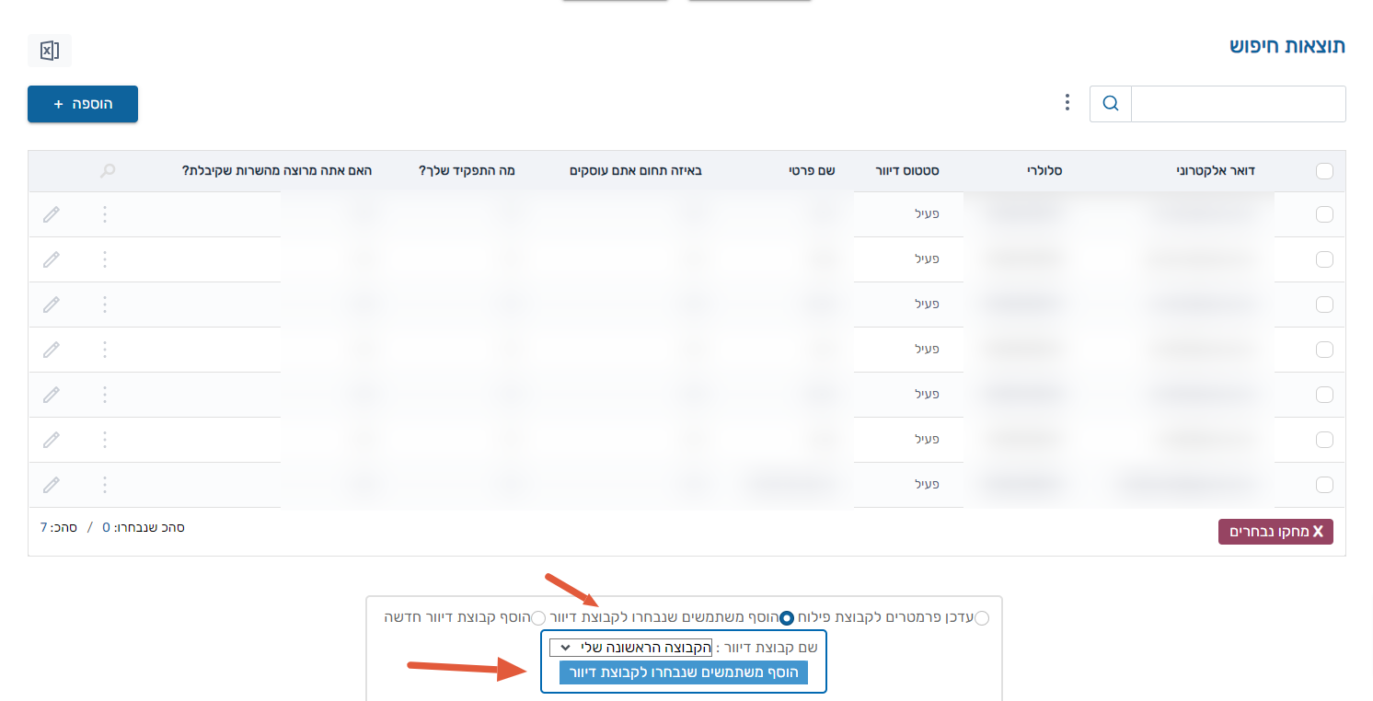1373x701 pixels.
Task: Toggle the select-all checkbox in table header
Action: click(1324, 171)
